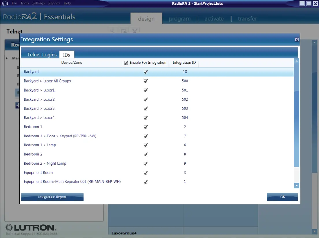The image size is (319, 238).
Task: Open the Tools menu
Action: (x=25, y=3)
